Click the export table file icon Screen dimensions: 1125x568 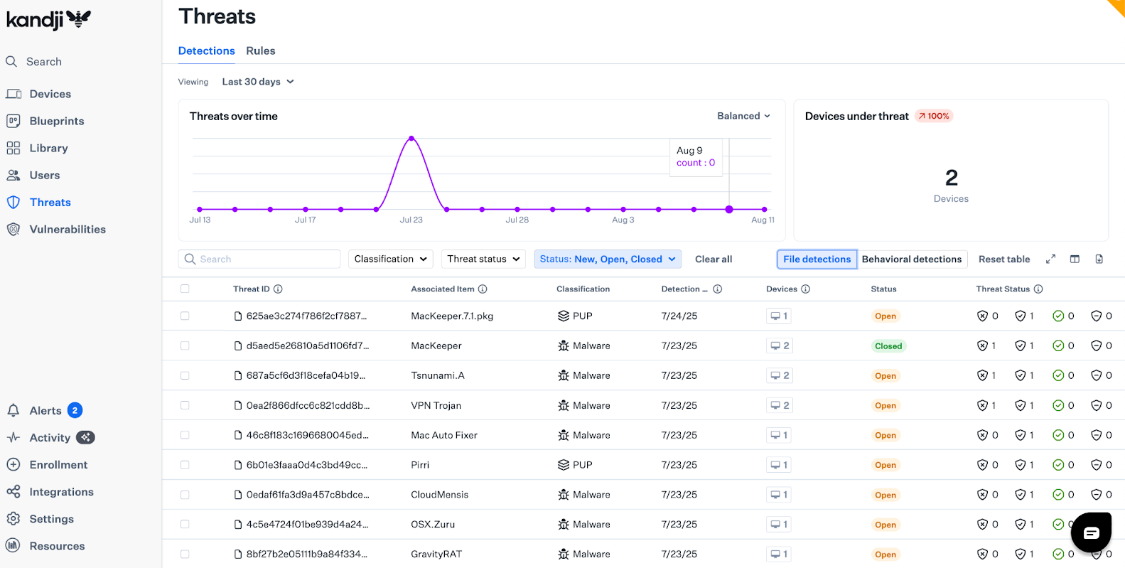click(1099, 259)
